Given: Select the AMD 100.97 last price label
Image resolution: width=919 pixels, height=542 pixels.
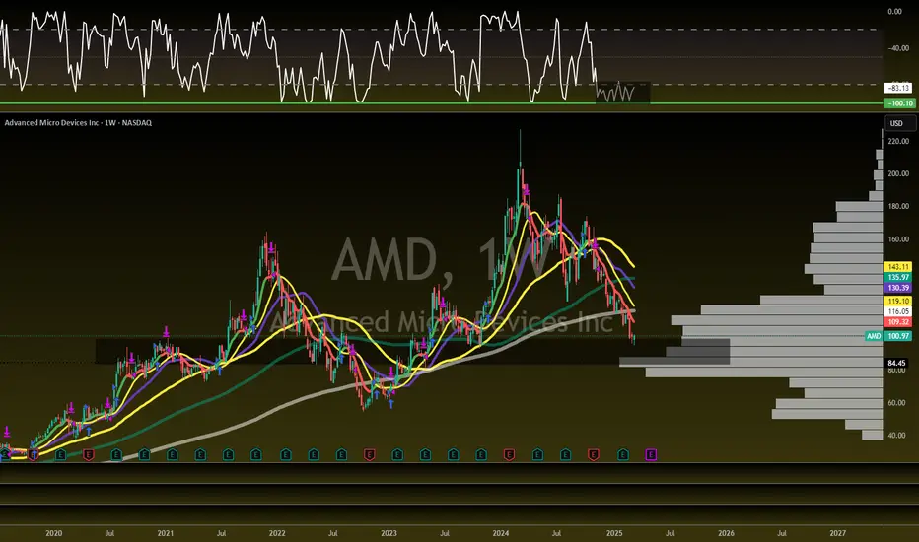Looking at the screenshot, I should 888,336.
